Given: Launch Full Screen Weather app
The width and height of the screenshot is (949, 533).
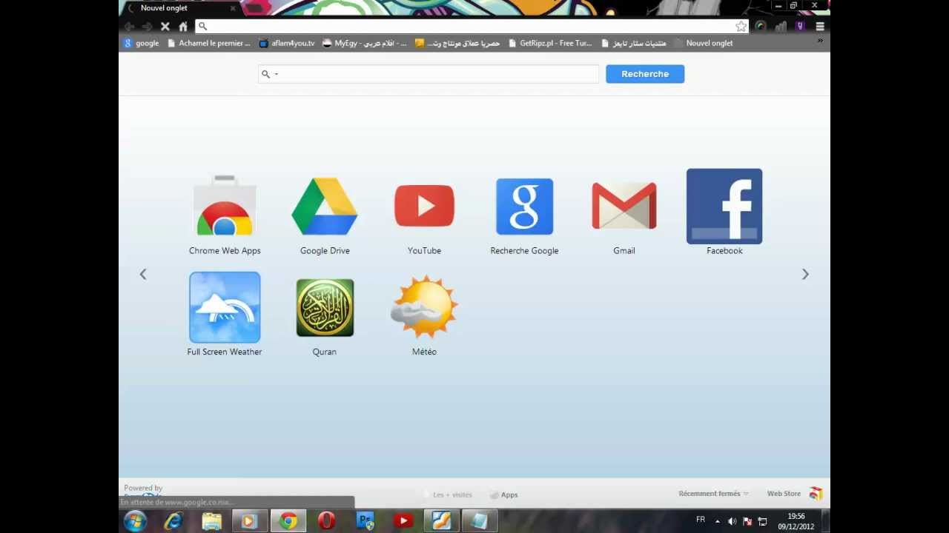Looking at the screenshot, I should [225, 307].
